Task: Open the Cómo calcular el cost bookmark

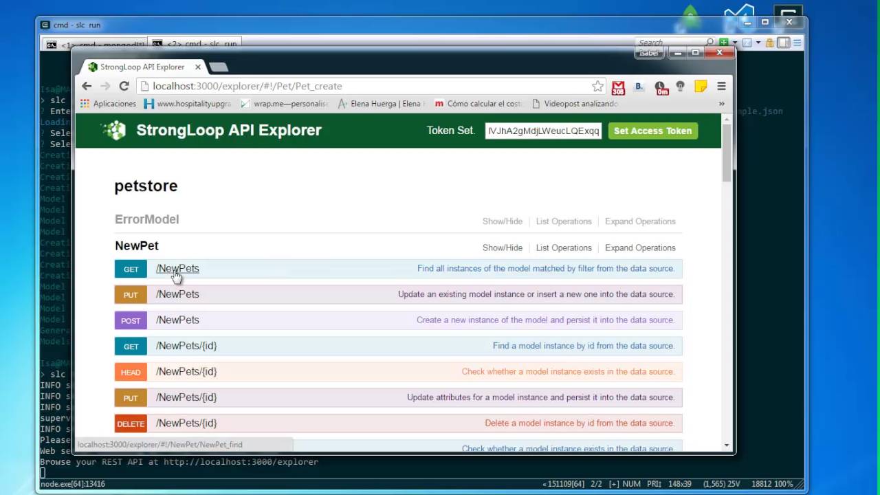Action: tap(478, 104)
